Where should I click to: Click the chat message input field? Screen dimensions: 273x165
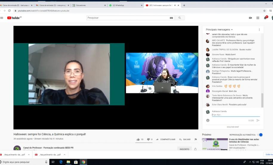pyautogui.click(x=236, y=115)
